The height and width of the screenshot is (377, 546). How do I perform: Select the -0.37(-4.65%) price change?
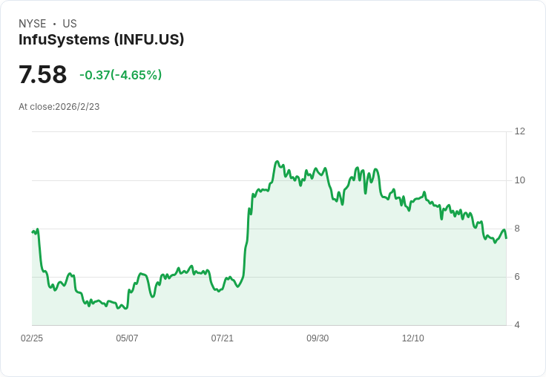click(120, 75)
